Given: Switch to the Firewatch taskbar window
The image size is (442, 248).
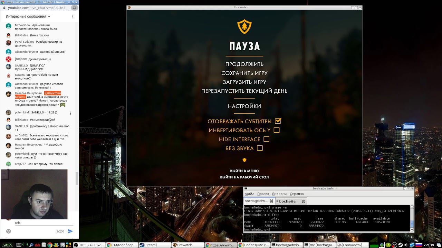Looking at the screenshot, I should (188, 245).
